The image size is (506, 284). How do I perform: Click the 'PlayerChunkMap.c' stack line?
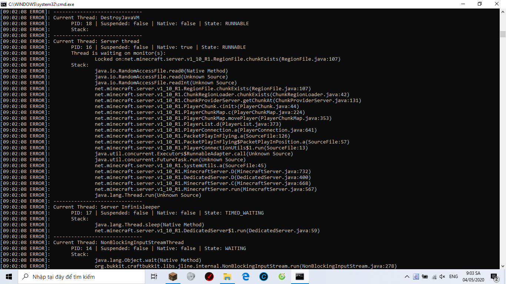coord(200,112)
